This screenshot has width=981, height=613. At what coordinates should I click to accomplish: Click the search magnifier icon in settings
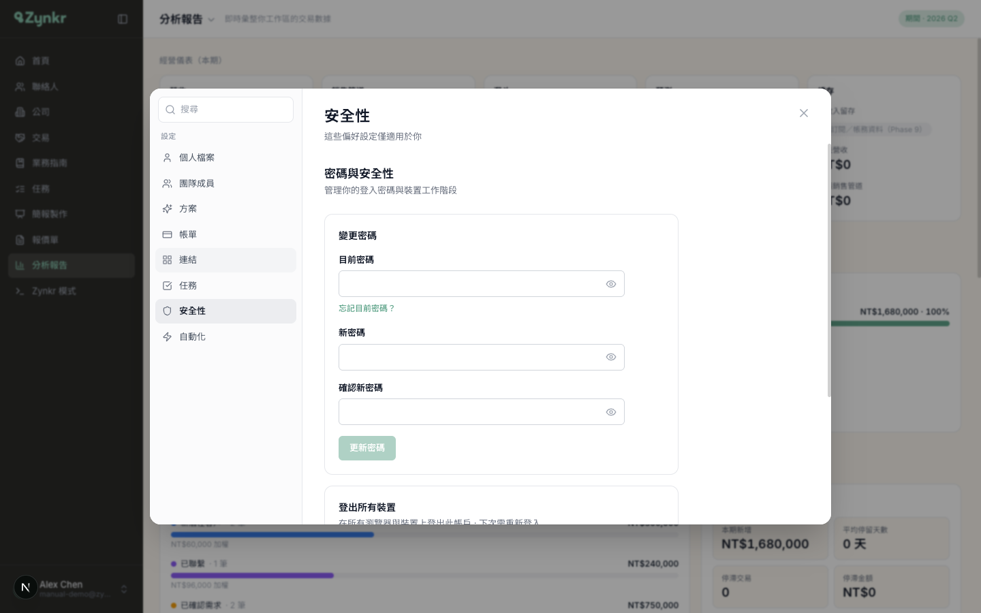[x=170, y=110]
